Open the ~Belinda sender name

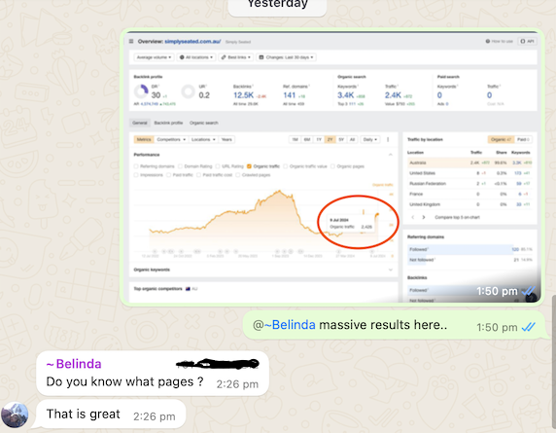pos(74,364)
